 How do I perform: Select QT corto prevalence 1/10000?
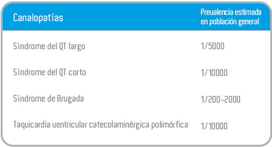point(214,73)
